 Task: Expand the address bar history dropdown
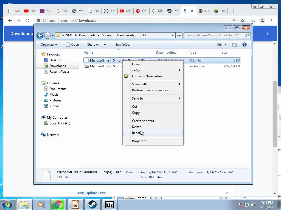pos(173,35)
